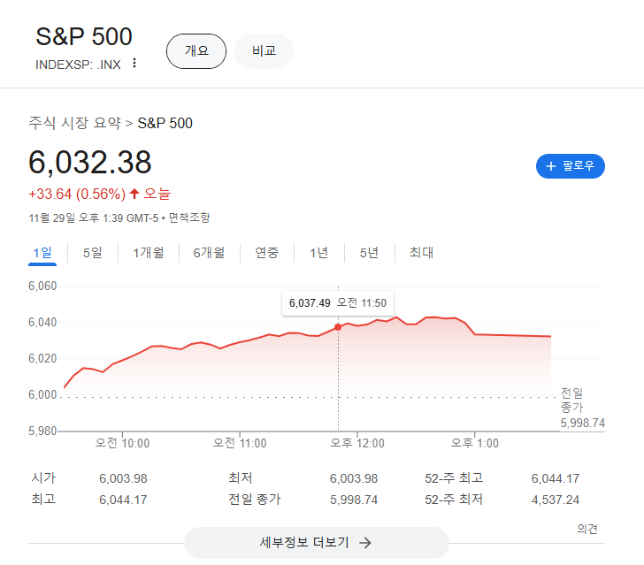The width and height of the screenshot is (644, 565).
Task: Click the 6,040 y-axis label
Action: pos(42,322)
